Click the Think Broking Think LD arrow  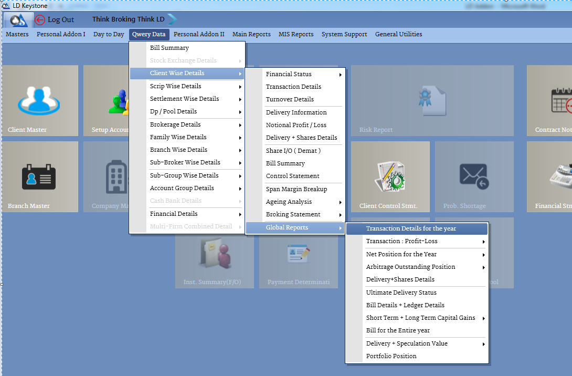[x=172, y=19]
